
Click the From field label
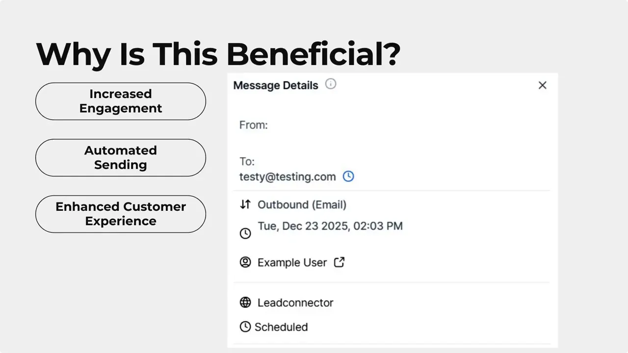[254, 125]
